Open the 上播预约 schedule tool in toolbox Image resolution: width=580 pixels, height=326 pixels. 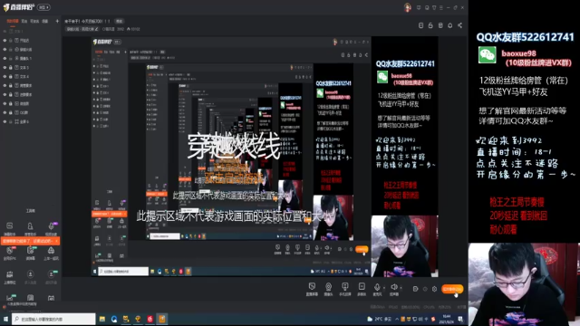point(10,276)
